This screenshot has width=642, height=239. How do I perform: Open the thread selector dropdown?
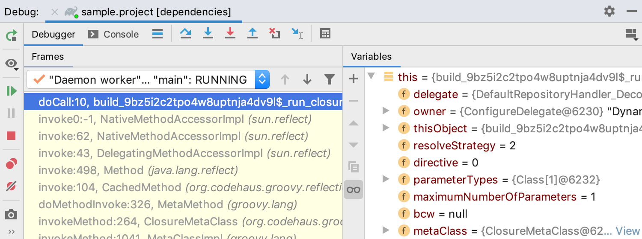[262, 79]
